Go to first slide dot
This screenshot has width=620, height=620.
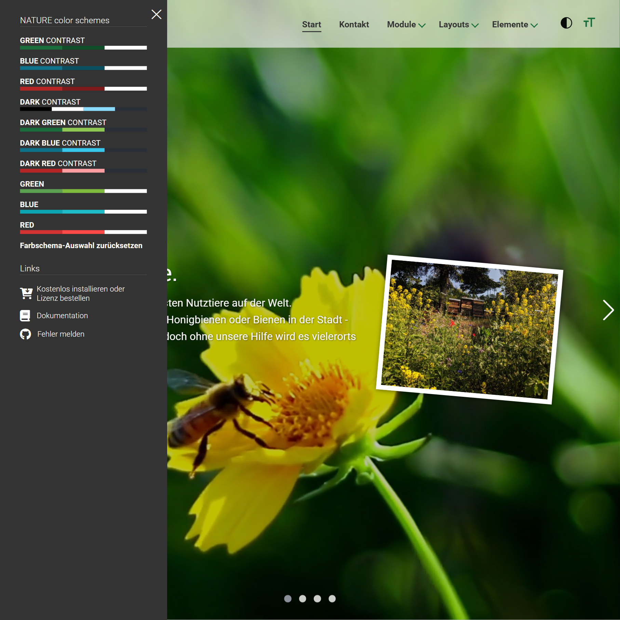click(x=288, y=598)
